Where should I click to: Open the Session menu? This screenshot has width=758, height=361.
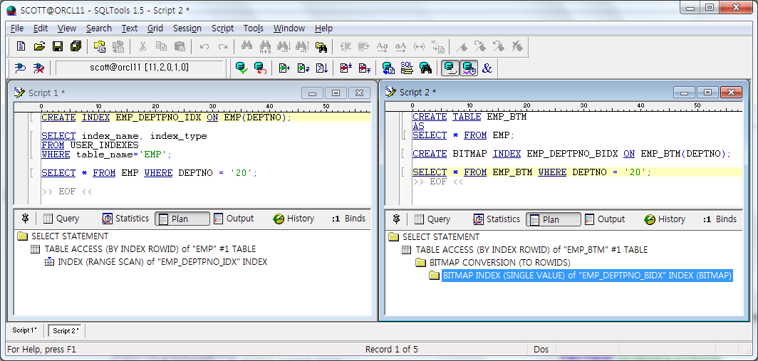point(187,28)
